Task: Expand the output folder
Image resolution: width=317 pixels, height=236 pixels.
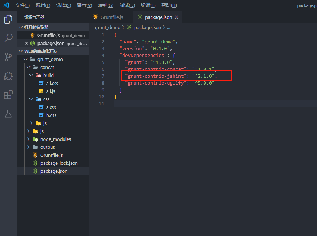Action: tap(28, 147)
